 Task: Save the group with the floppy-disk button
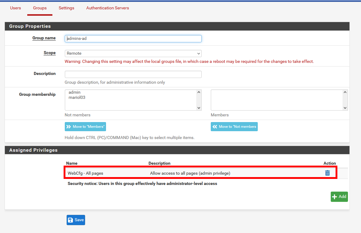76,220
